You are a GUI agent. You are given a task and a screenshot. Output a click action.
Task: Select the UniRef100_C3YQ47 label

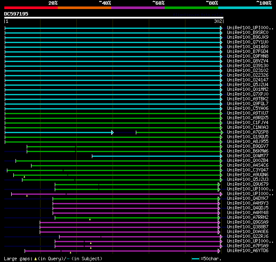tap(248, 170)
